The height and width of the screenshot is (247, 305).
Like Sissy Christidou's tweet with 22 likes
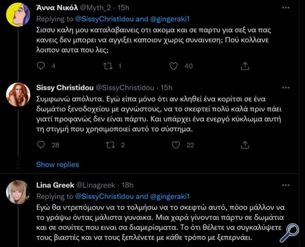[x=176, y=145]
